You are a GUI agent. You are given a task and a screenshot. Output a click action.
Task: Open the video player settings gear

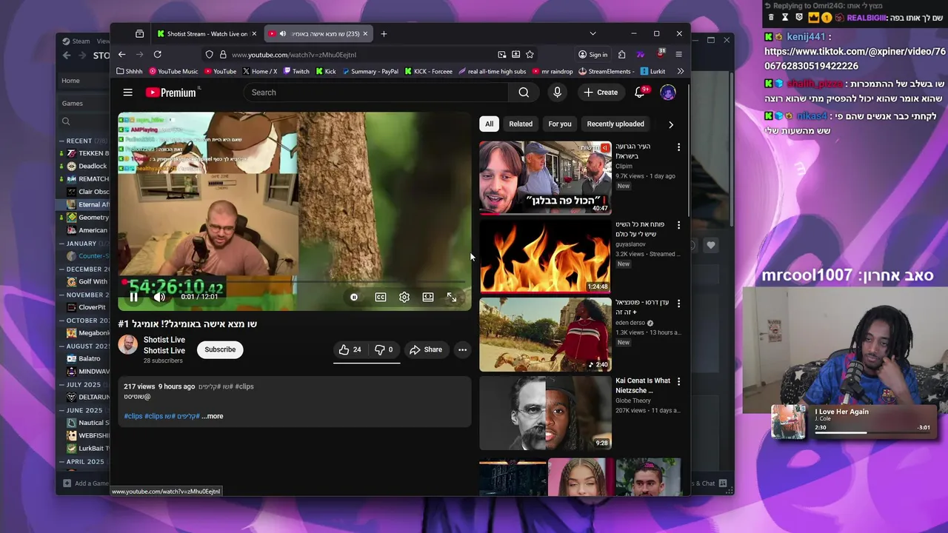pyautogui.click(x=404, y=297)
